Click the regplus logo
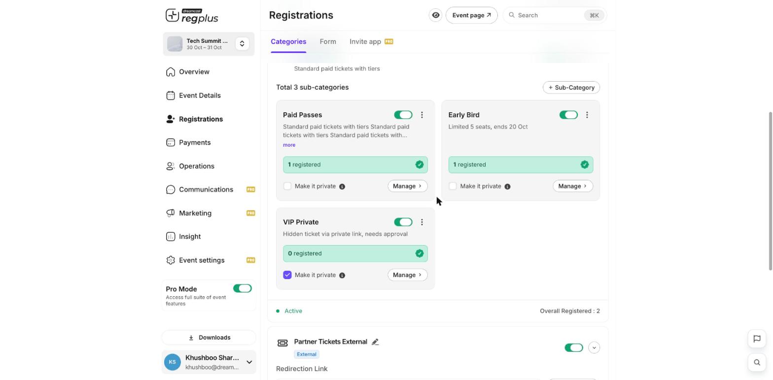773x380 pixels. click(192, 16)
